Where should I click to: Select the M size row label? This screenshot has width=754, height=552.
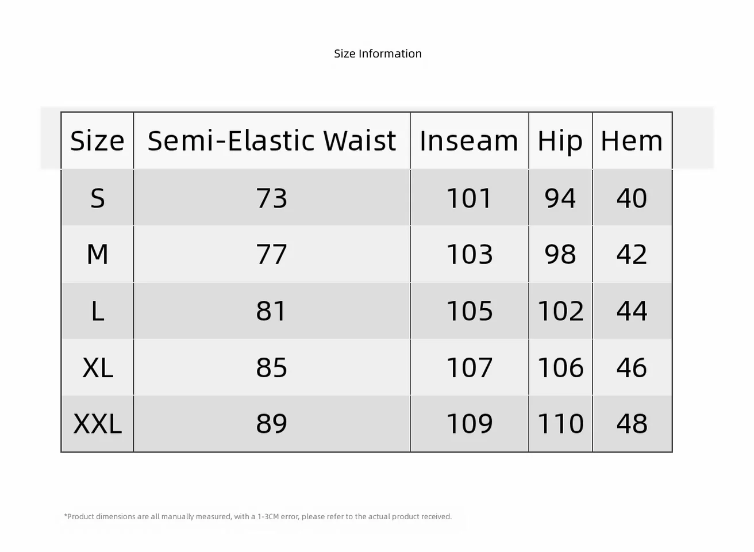click(x=98, y=254)
